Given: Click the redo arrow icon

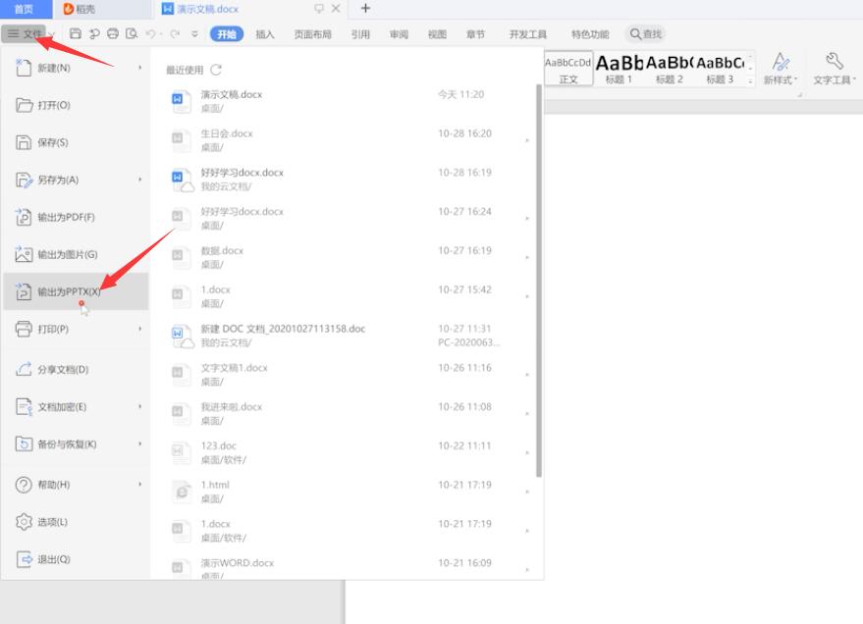Looking at the screenshot, I should [175, 34].
